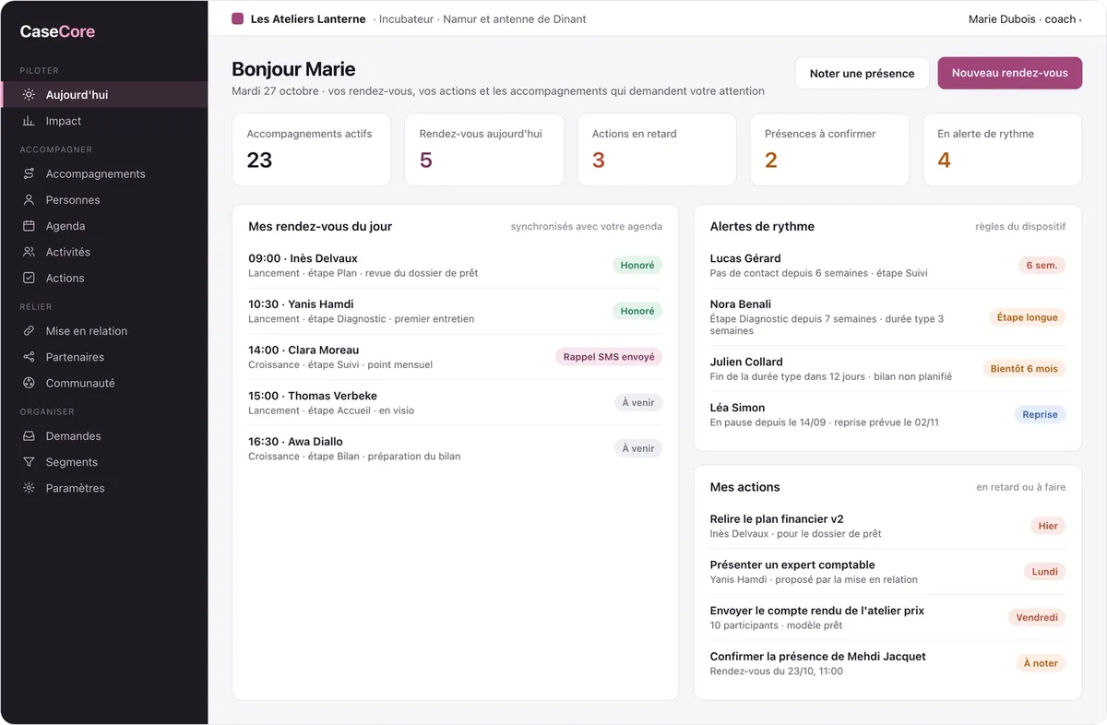Screen dimensions: 1107x725
Task: Click the Rappel SMS envoyé badge
Action: tap(609, 357)
